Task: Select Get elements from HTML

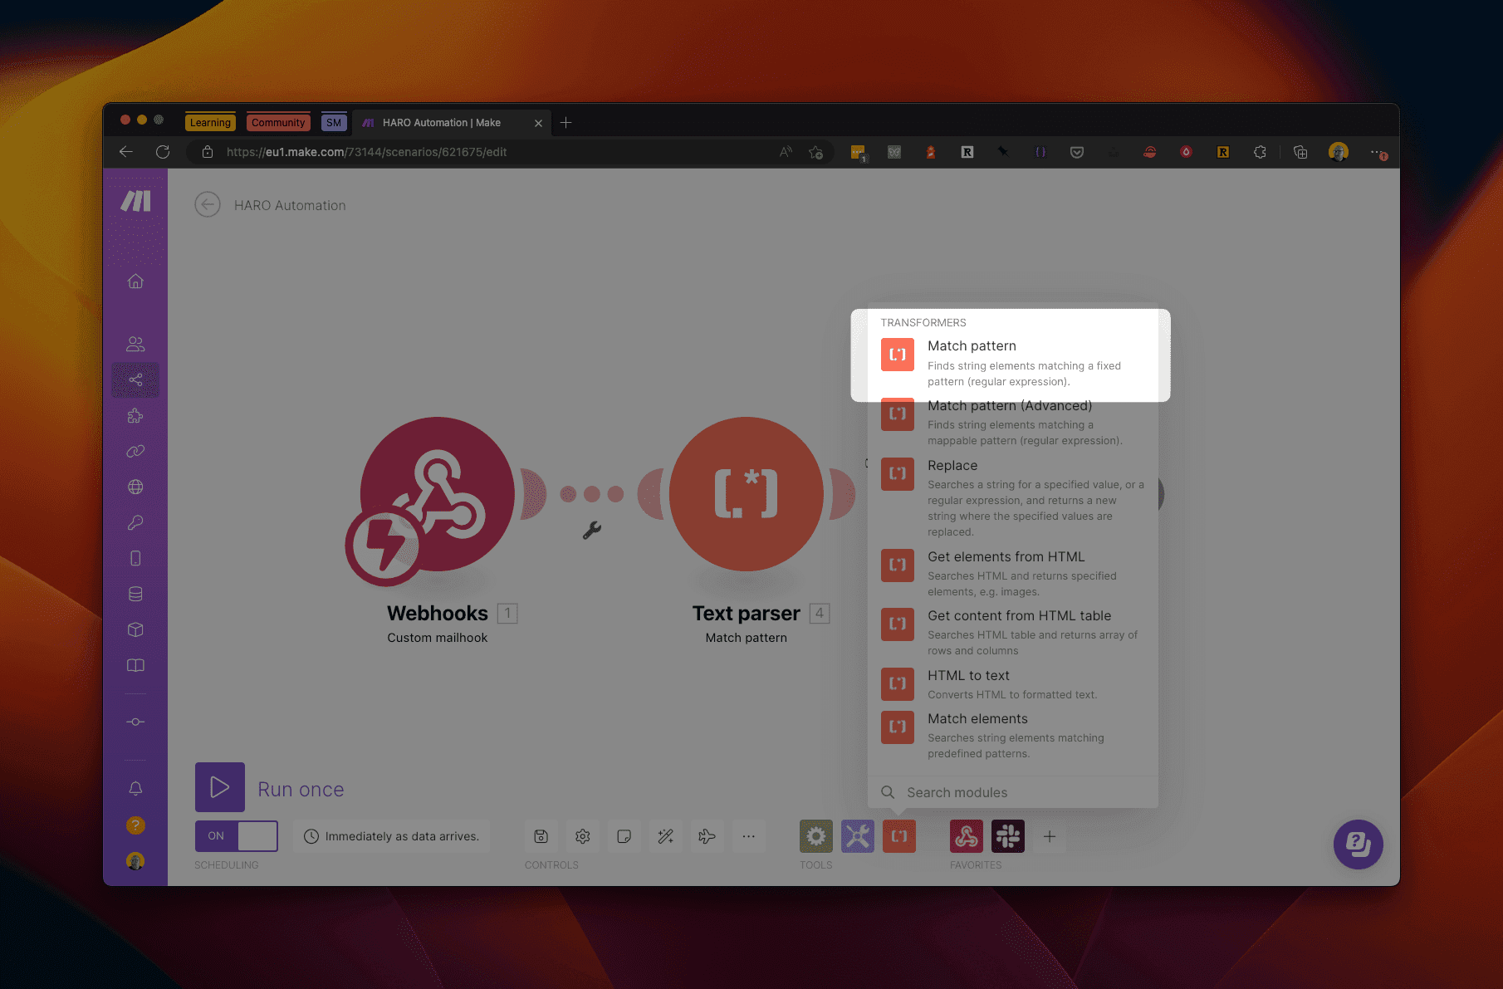Action: coord(1012,573)
